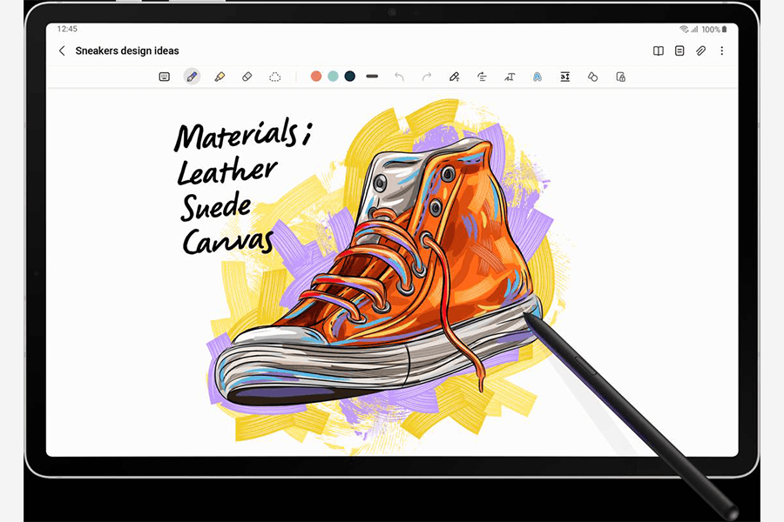Open the page template options icon
This screenshot has height=522, width=784.
click(679, 51)
